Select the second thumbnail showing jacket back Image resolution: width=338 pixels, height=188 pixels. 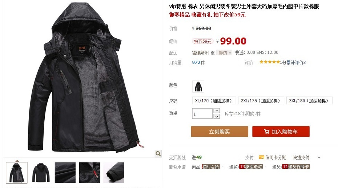coord(41,173)
